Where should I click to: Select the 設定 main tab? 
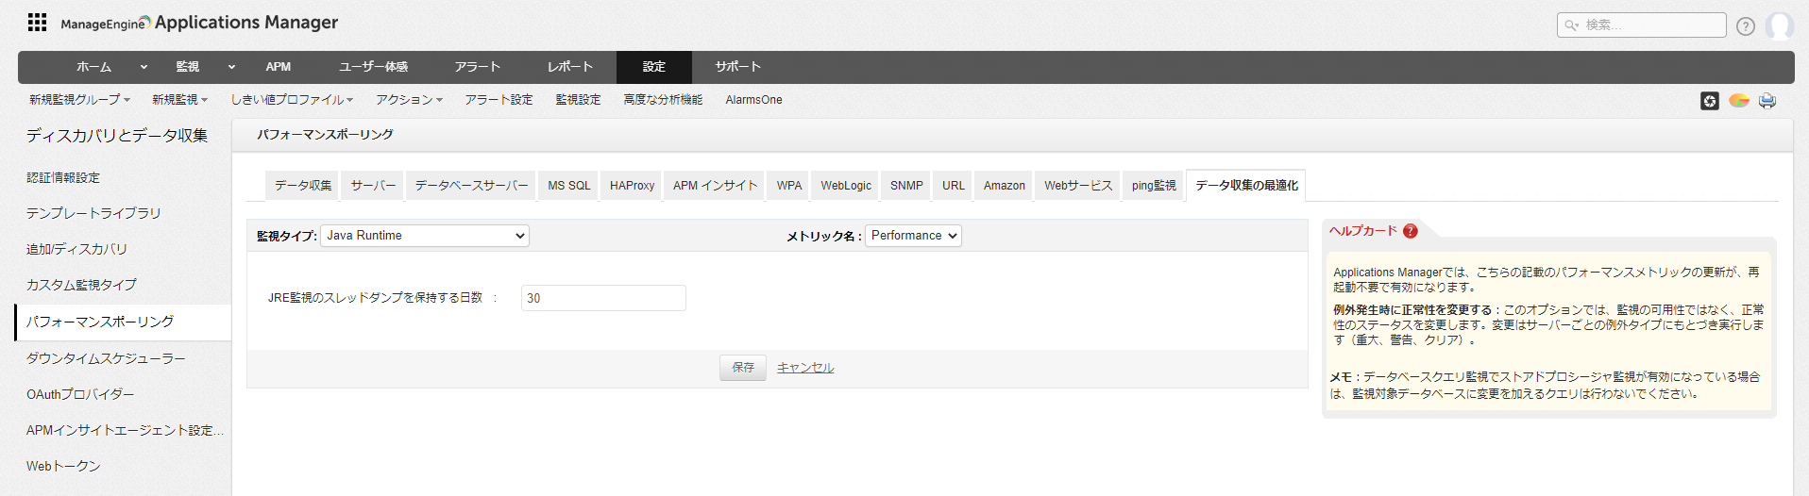coord(654,67)
